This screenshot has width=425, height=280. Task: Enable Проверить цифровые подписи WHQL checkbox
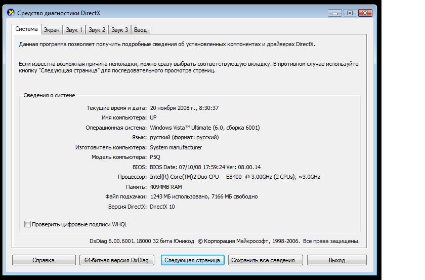click(x=27, y=224)
